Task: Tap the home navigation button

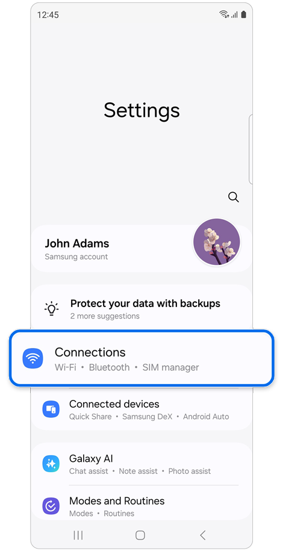Action: pos(140,535)
